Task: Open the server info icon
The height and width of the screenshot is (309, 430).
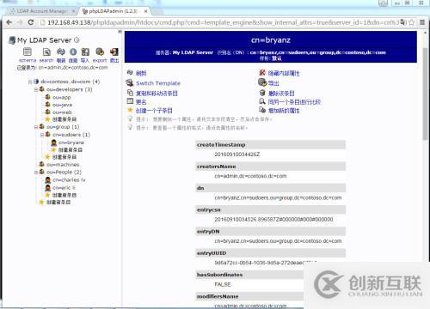Action: coord(73,51)
